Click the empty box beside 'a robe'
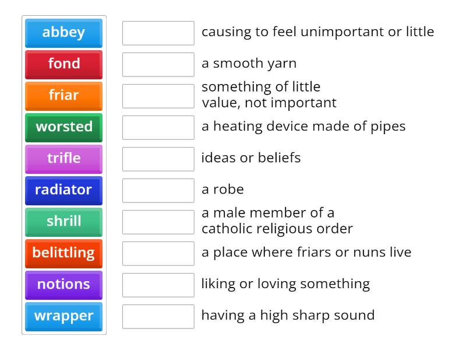The width and height of the screenshot is (466, 350). pyautogui.click(x=158, y=191)
